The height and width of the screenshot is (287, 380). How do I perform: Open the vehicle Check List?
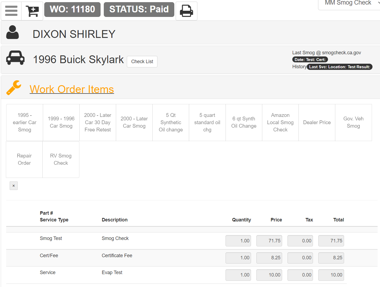(142, 62)
